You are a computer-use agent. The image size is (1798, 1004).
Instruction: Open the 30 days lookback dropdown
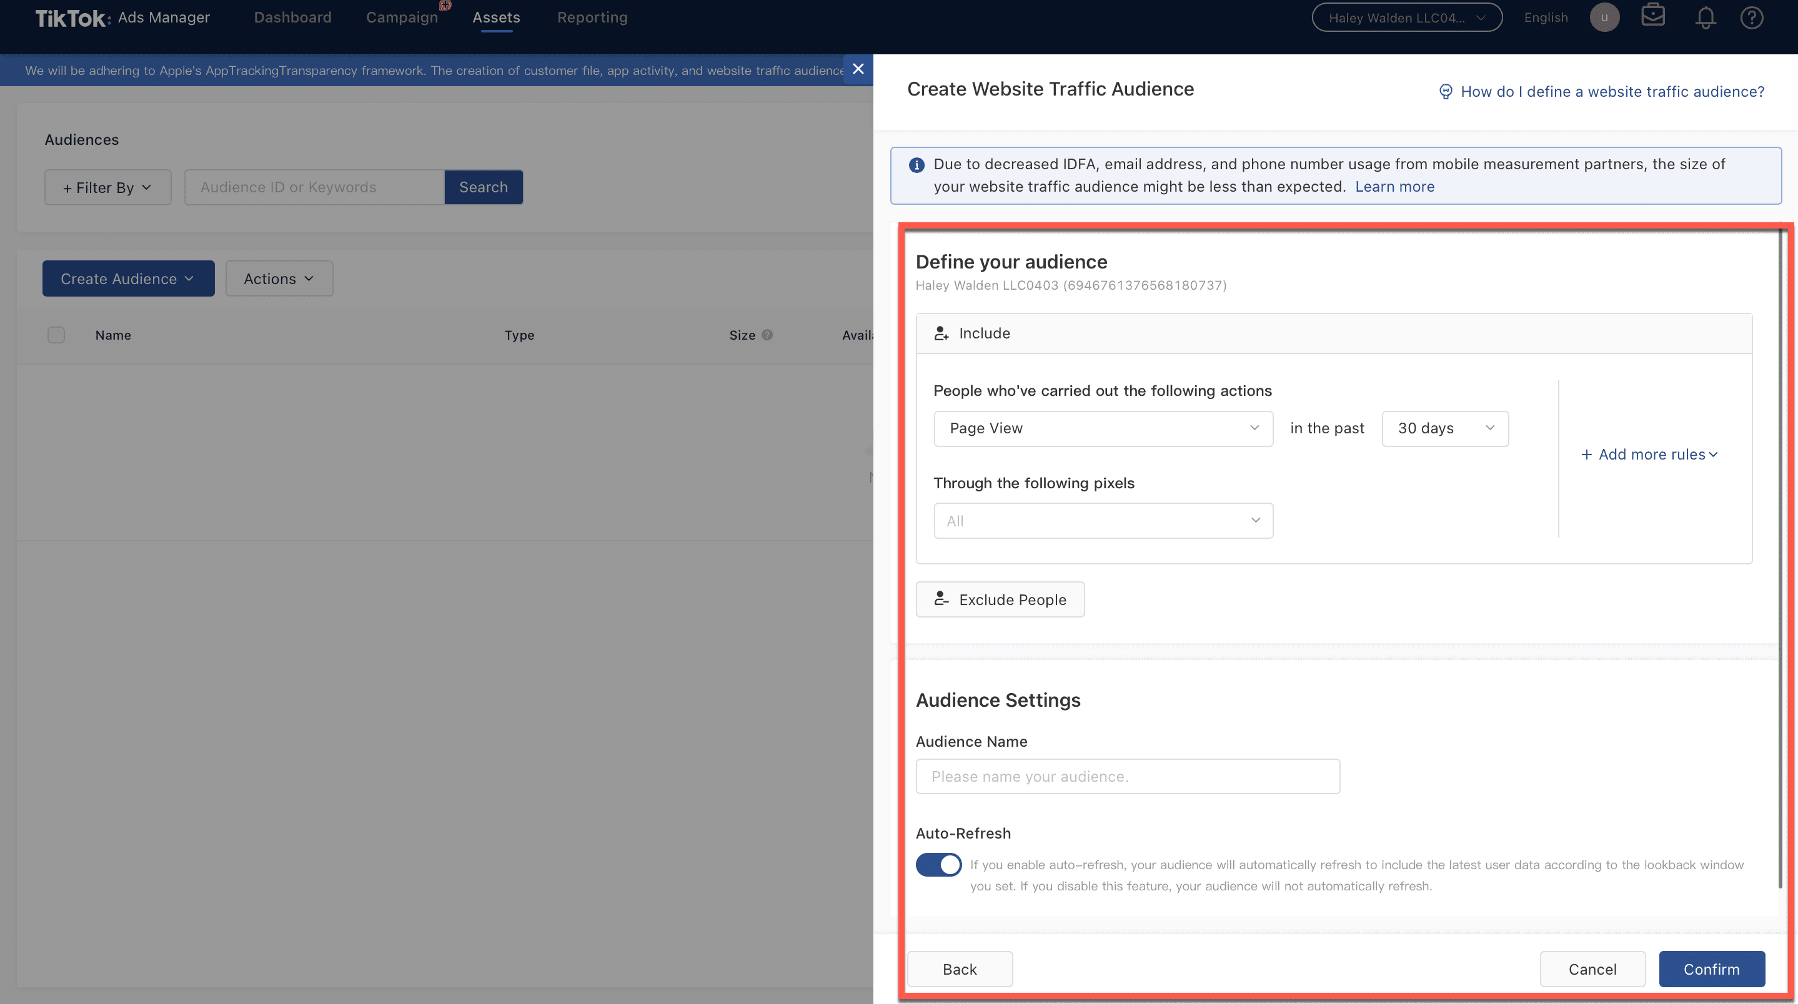click(x=1445, y=428)
